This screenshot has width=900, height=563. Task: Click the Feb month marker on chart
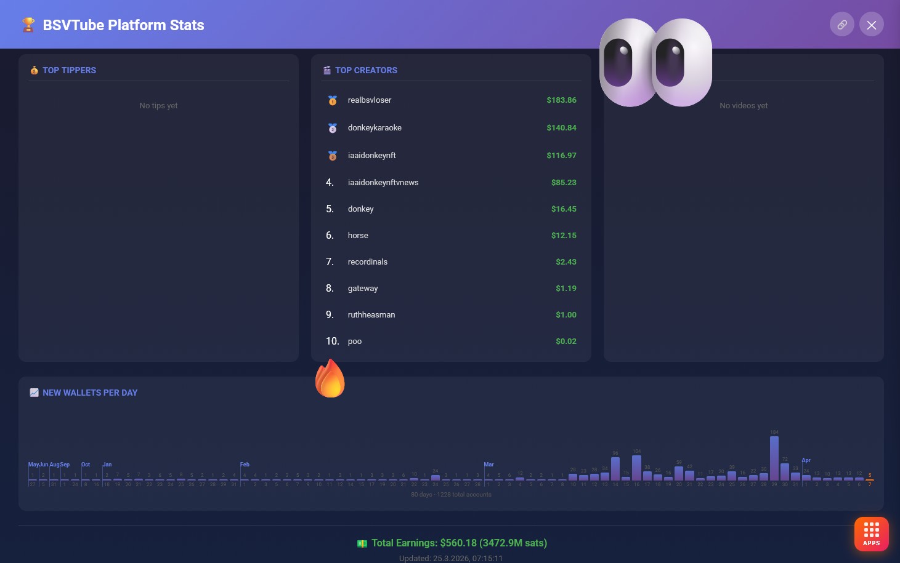pyautogui.click(x=245, y=465)
